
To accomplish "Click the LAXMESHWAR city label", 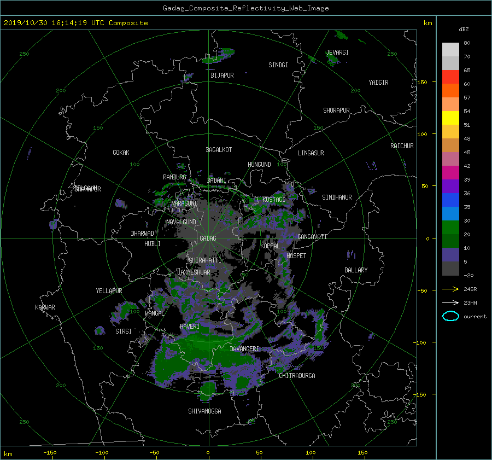I will click(194, 272).
